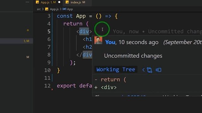The width and height of the screenshot is (202, 113).
Task: Open changes with compare icon in hover
Action: 150,70
